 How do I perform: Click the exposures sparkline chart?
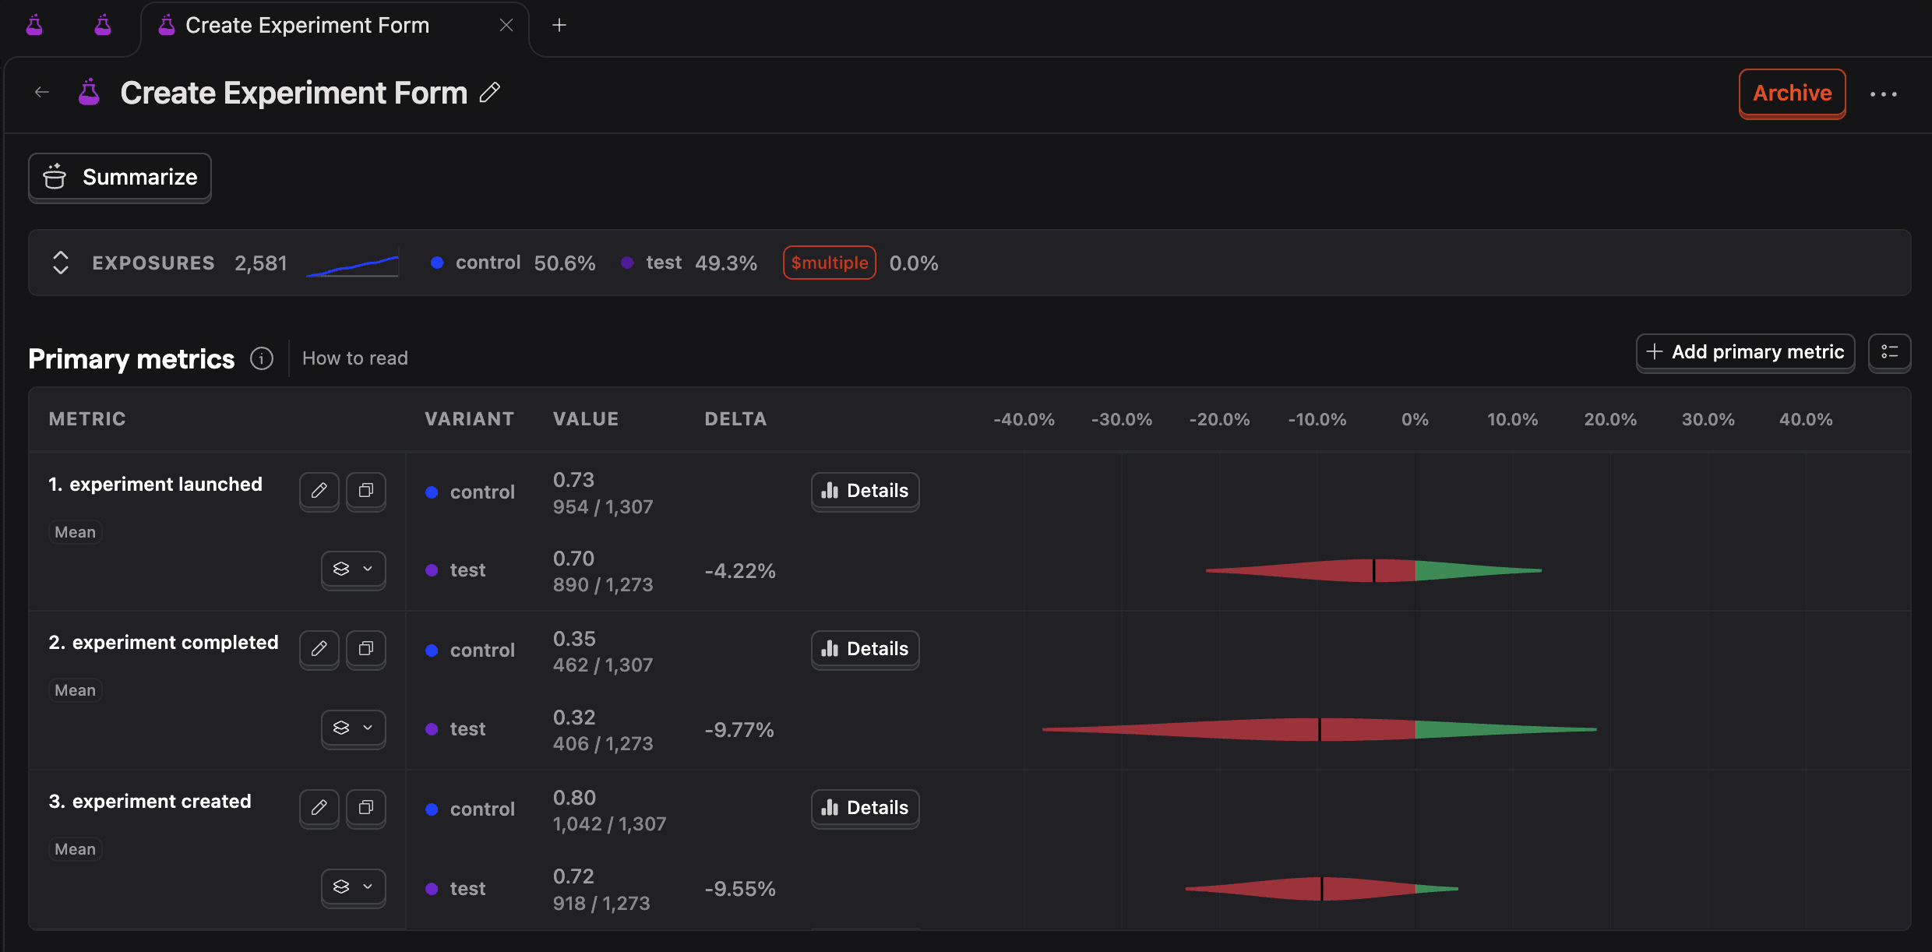click(352, 265)
